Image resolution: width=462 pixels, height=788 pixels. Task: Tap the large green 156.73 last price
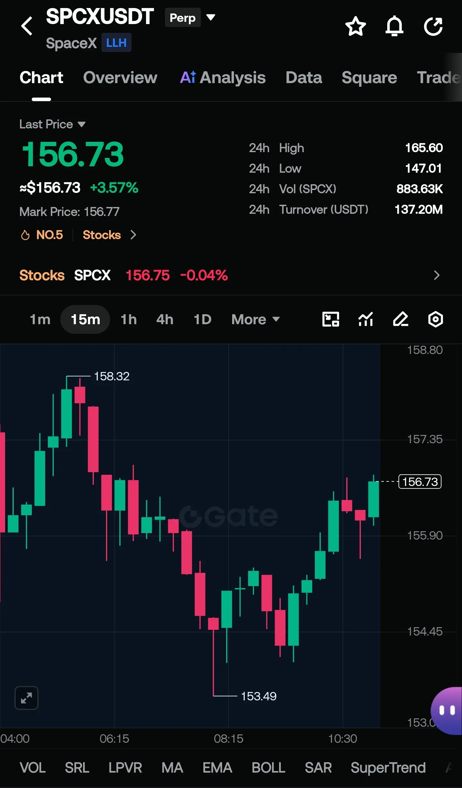(x=73, y=154)
